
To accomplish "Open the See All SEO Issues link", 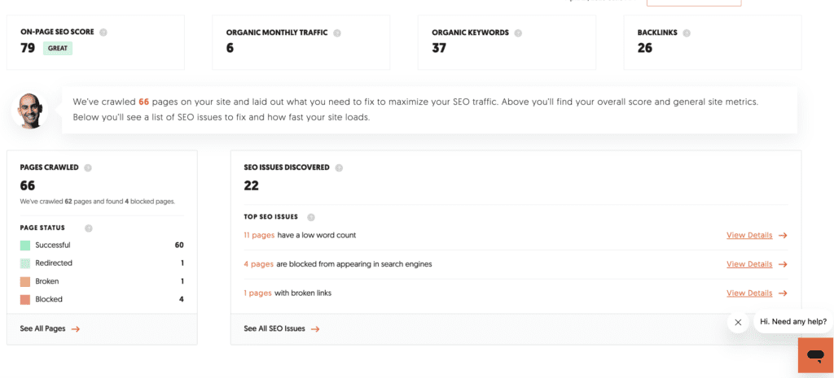I will click(281, 328).
